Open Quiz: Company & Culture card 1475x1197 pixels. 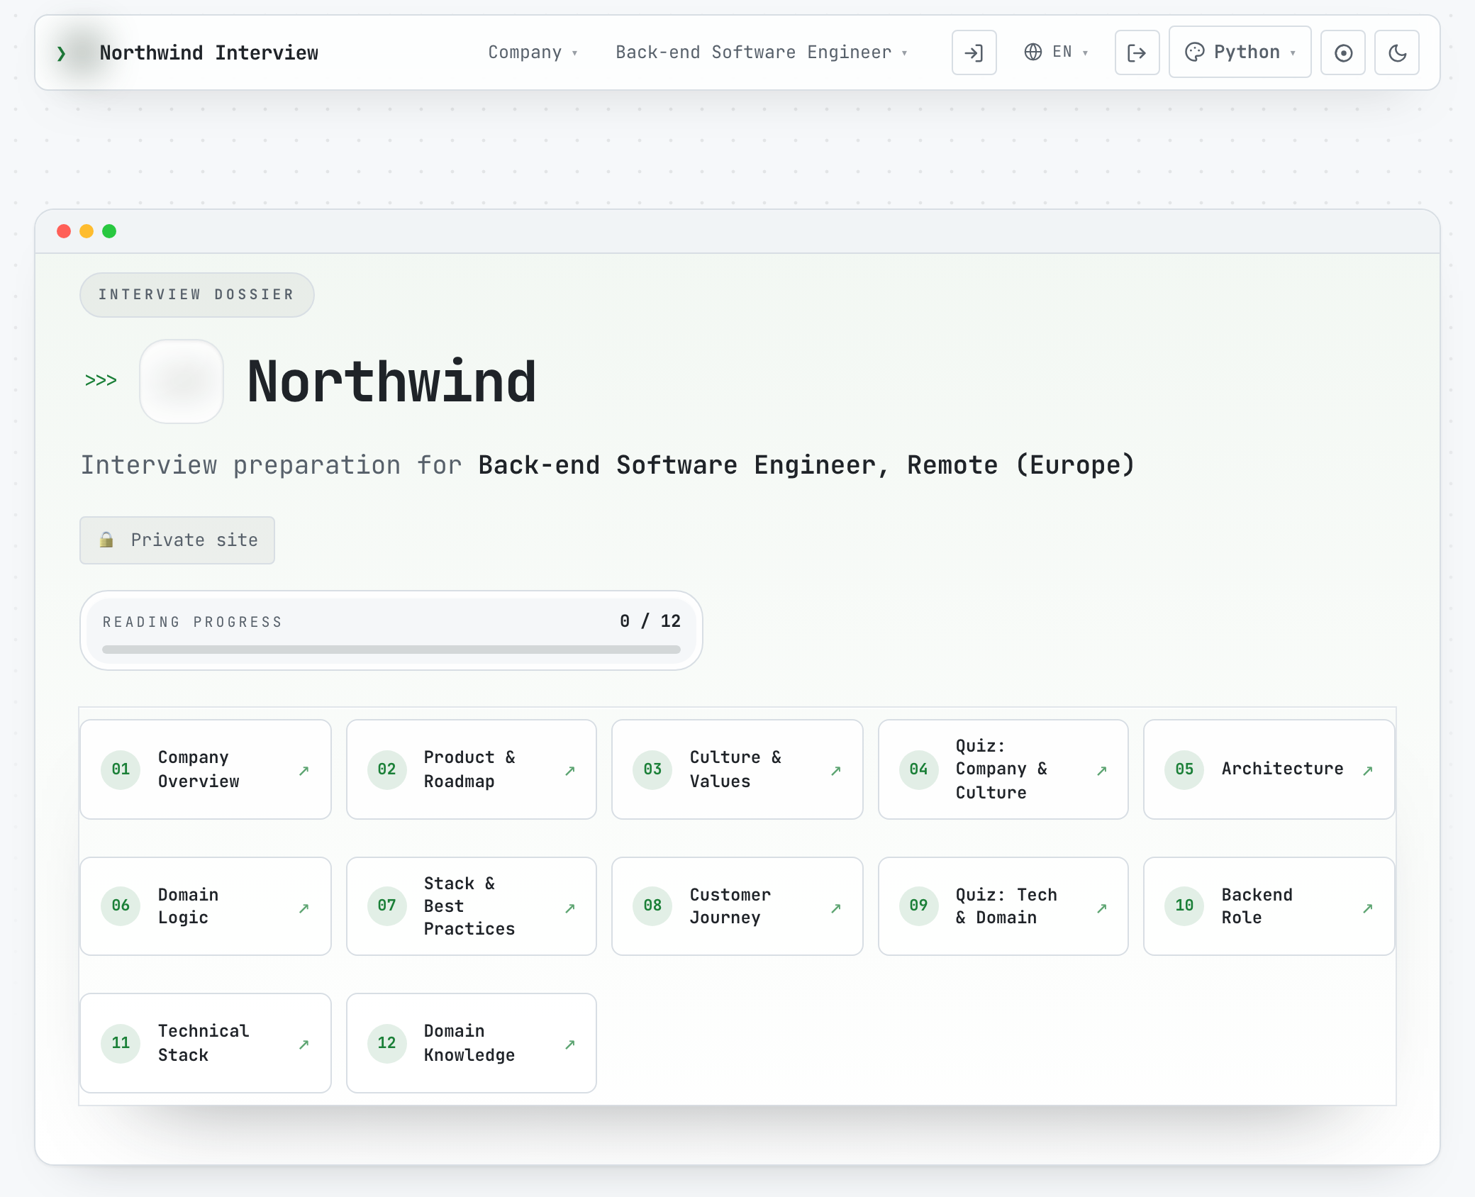1003,769
